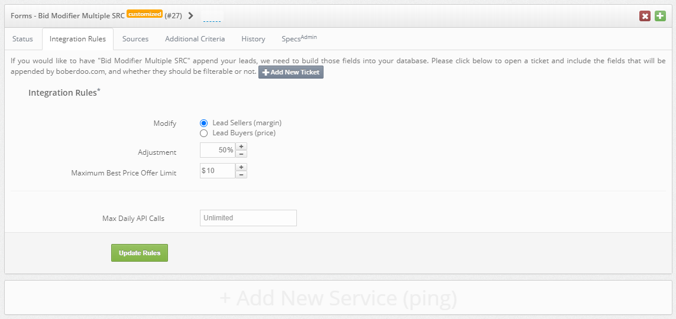Screen dimensions: 676x319
Task: Open the Status tab
Action: 23,39
